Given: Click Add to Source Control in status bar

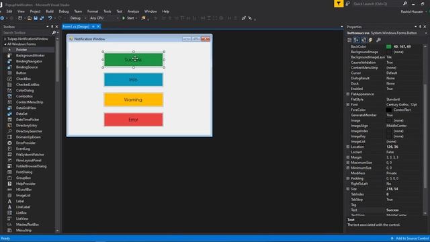Looking at the screenshot, I should tap(410, 239).
